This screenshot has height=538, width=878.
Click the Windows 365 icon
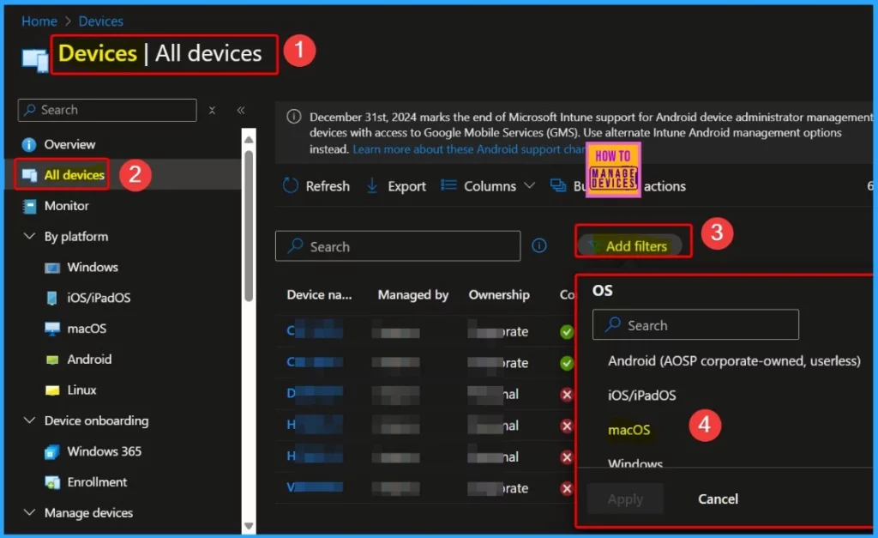52,451
